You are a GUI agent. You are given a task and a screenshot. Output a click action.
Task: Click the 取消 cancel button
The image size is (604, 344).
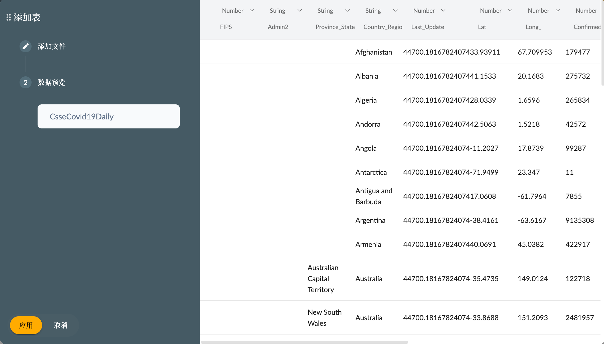coord(61,325)
